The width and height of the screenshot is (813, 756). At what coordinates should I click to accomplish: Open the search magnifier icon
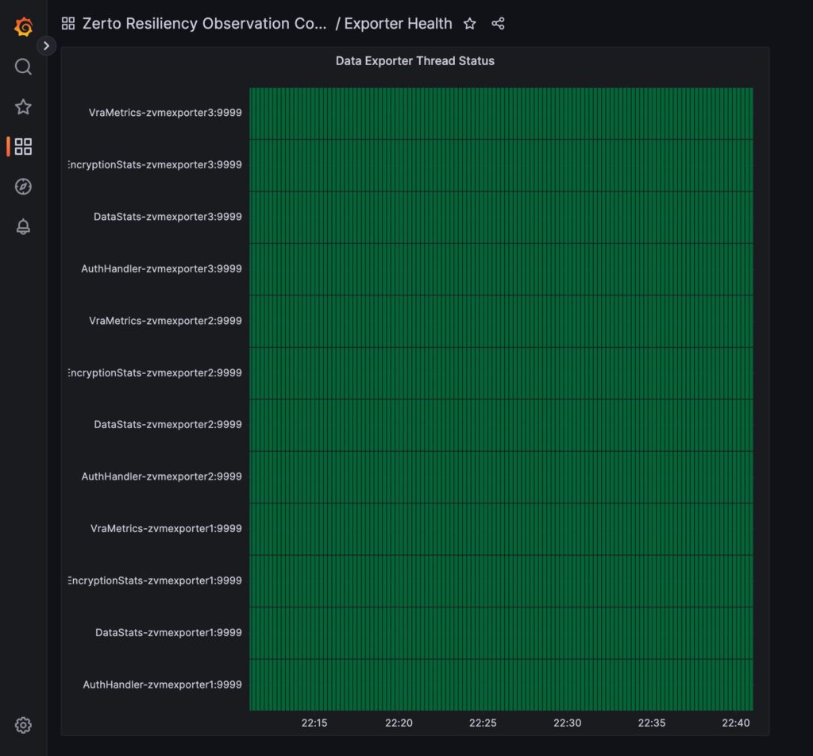tap(23, 67)
